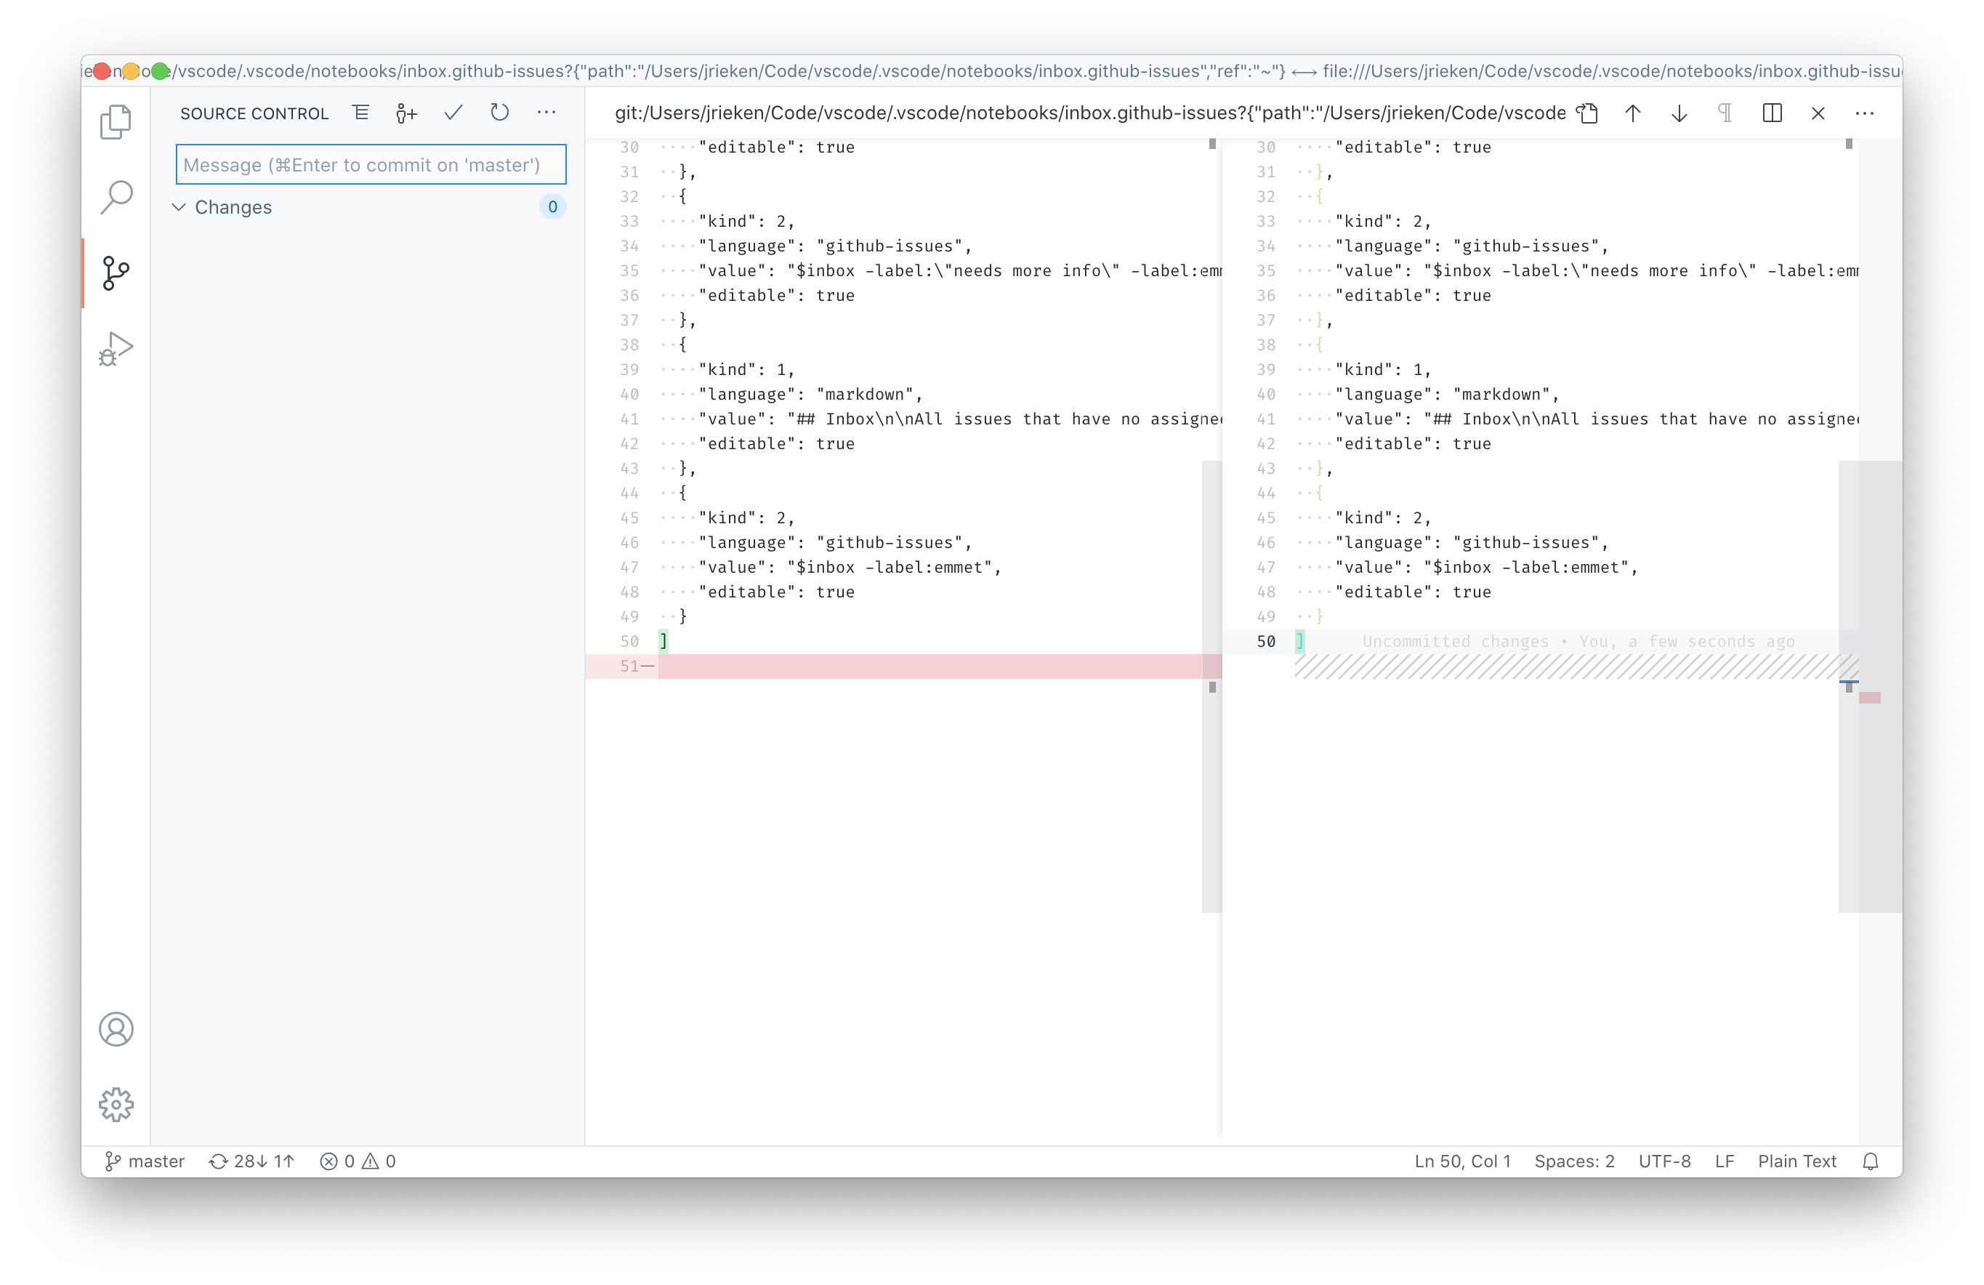The height and width of the screenshot is (1285, 1984).
Task: Open the Explorer view in the activity bar
Action: click(116, 122)
